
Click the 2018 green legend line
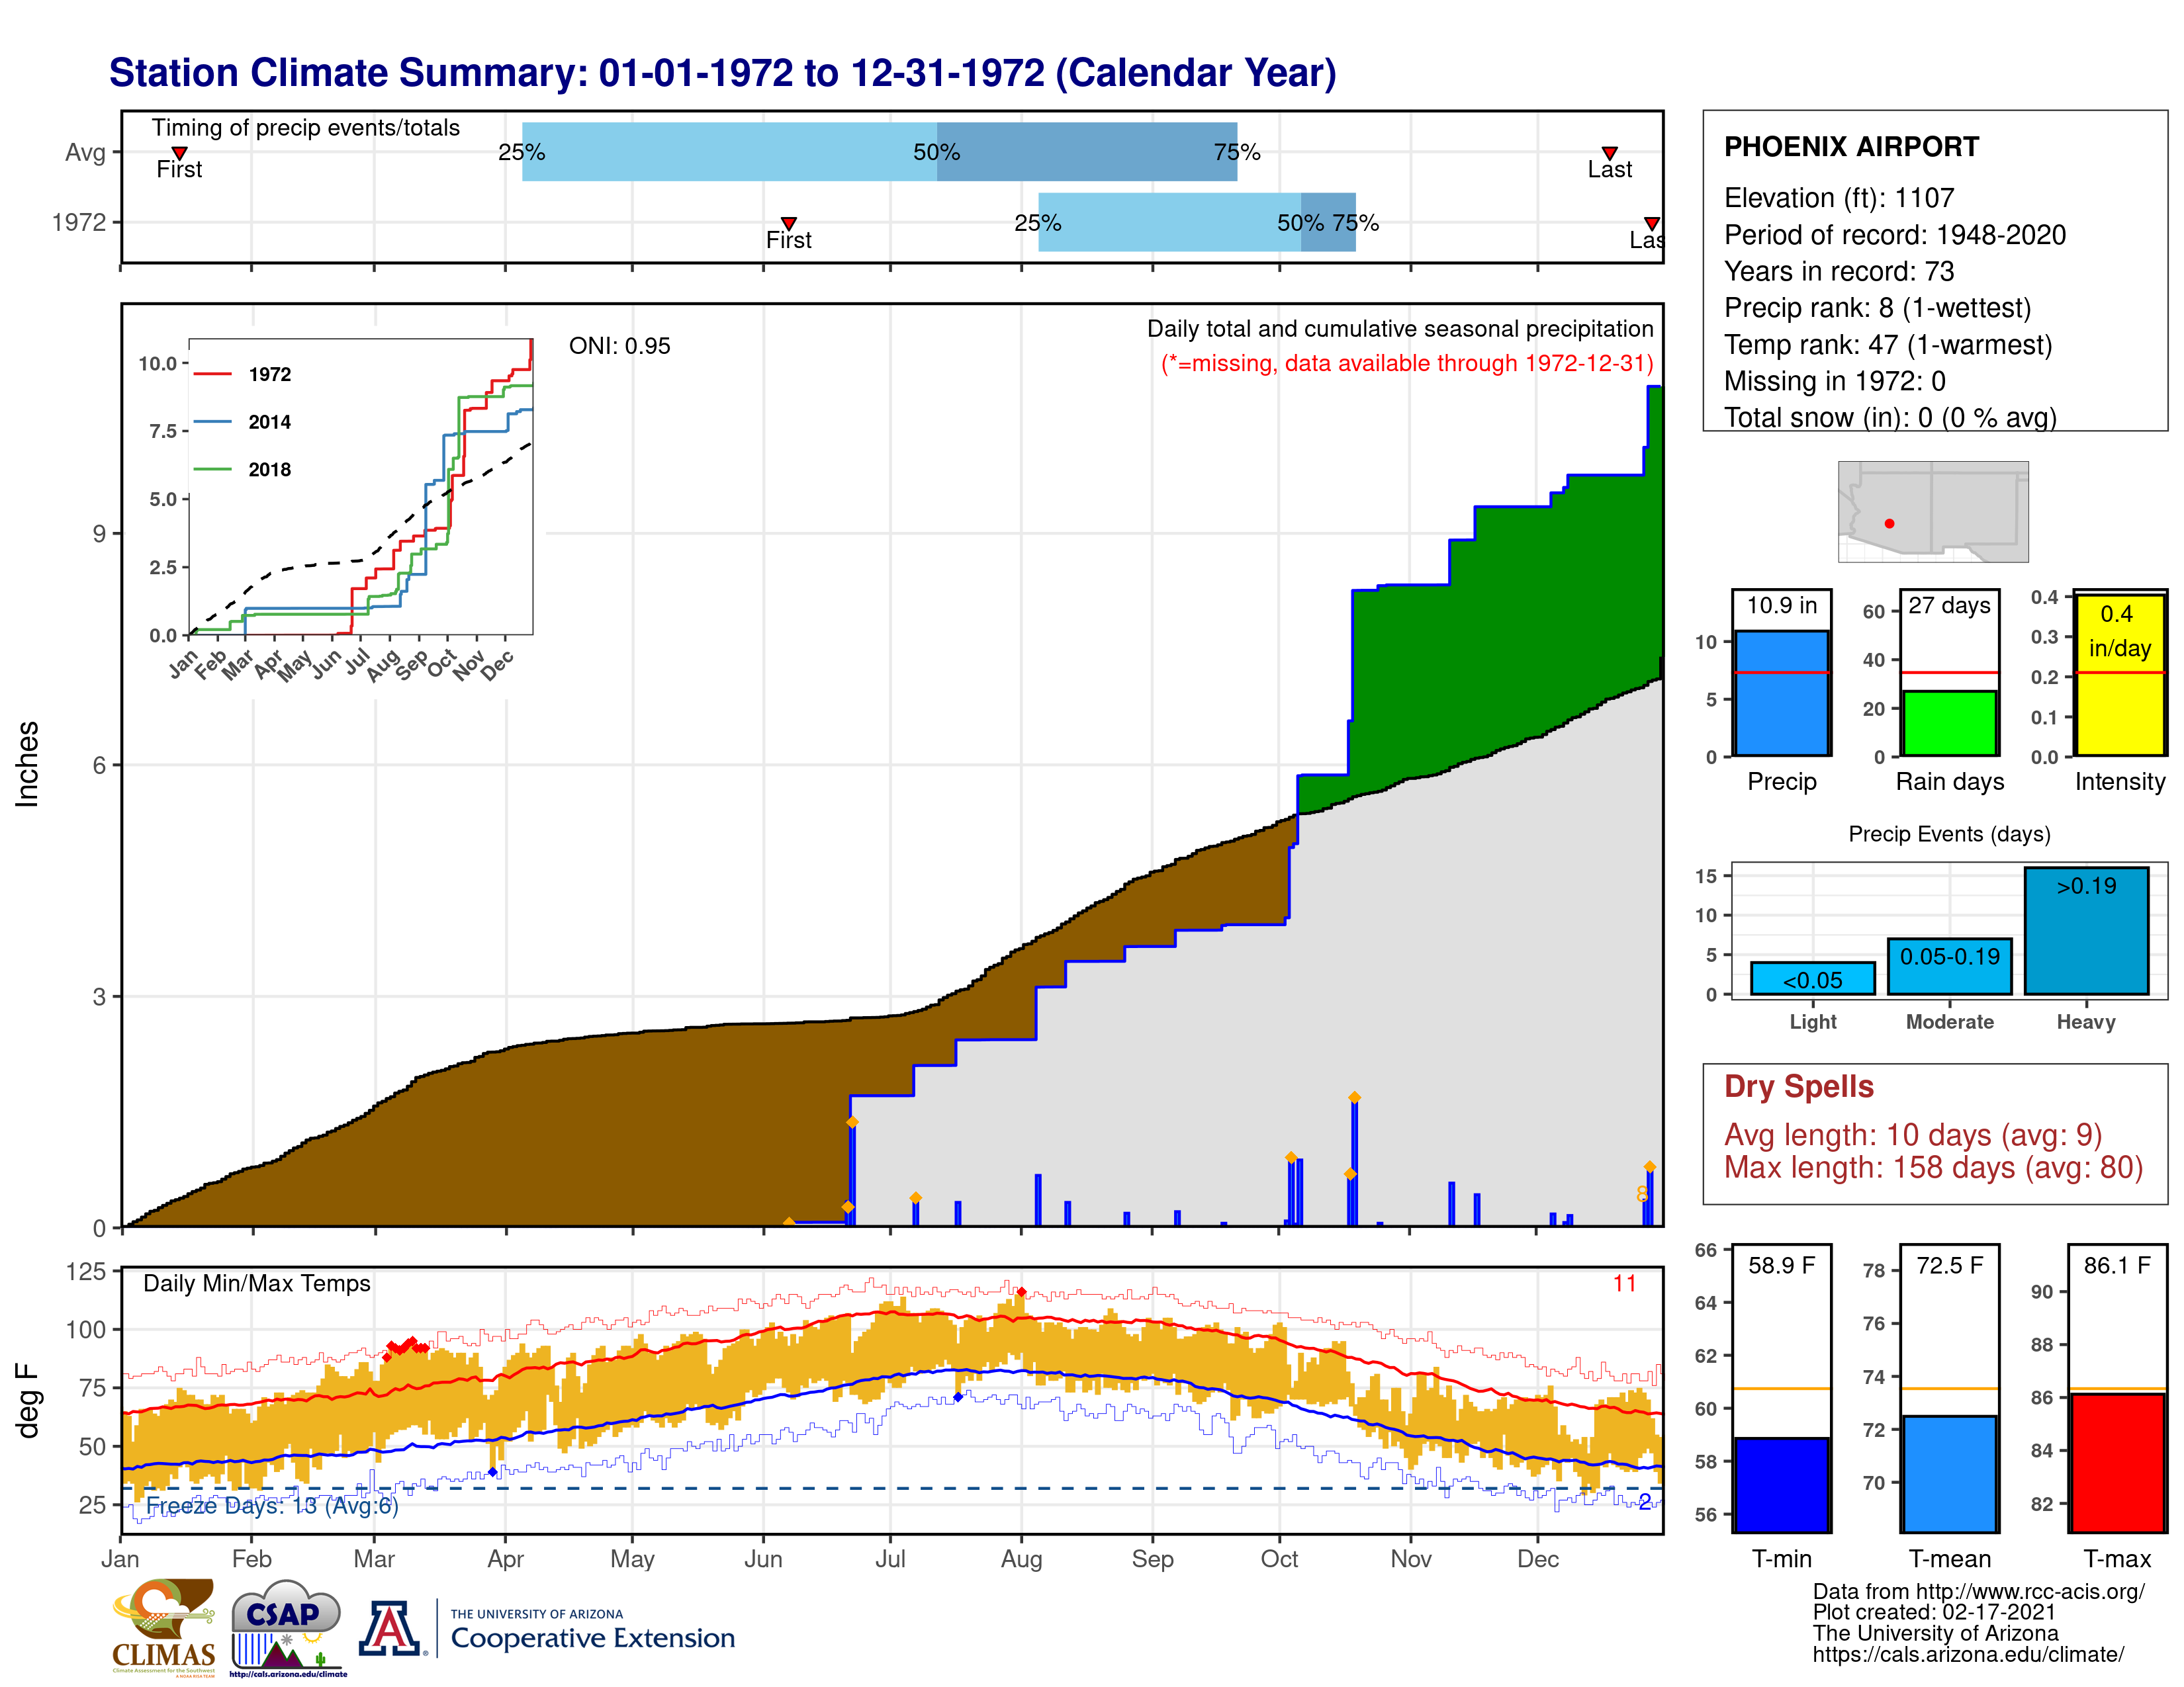(x=212, y=470)
